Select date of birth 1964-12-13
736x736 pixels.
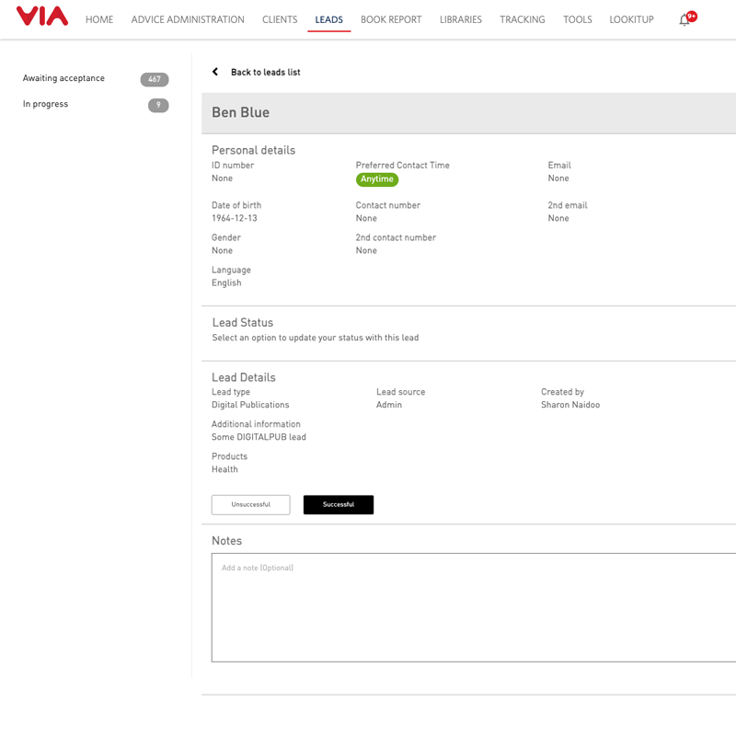(x=235, y=218)
